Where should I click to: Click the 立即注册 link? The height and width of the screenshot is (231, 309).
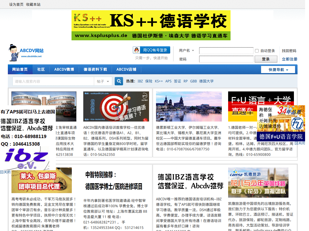pyautogui.click(x=289, y=59)
